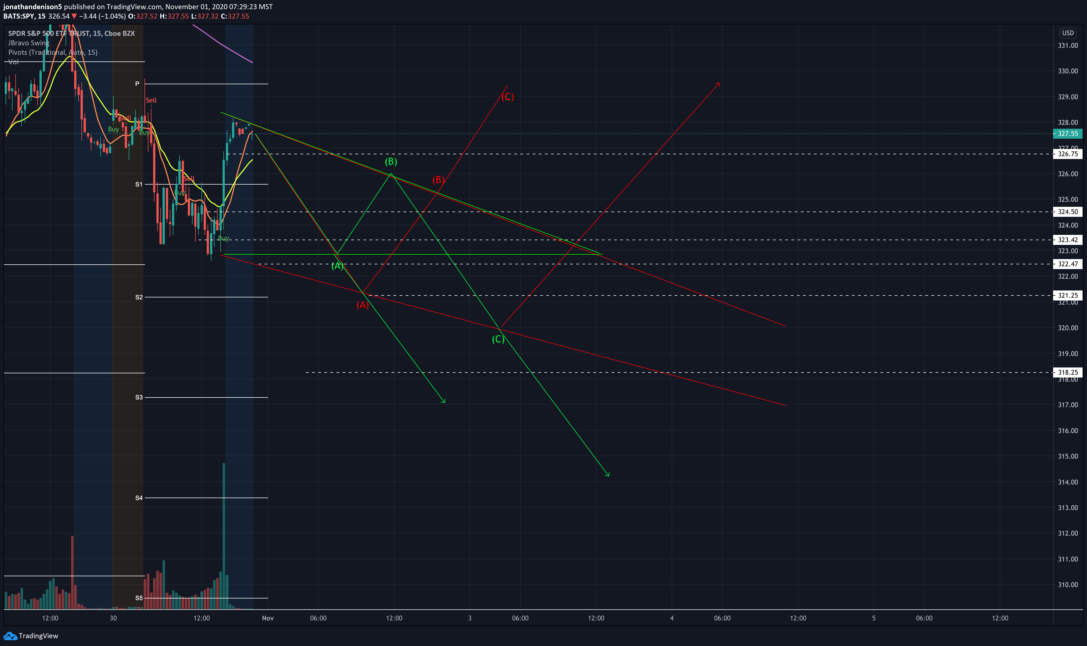1087x646 pixels.
Task: Click the 318.25 price level label
Action: [1068, 372]
